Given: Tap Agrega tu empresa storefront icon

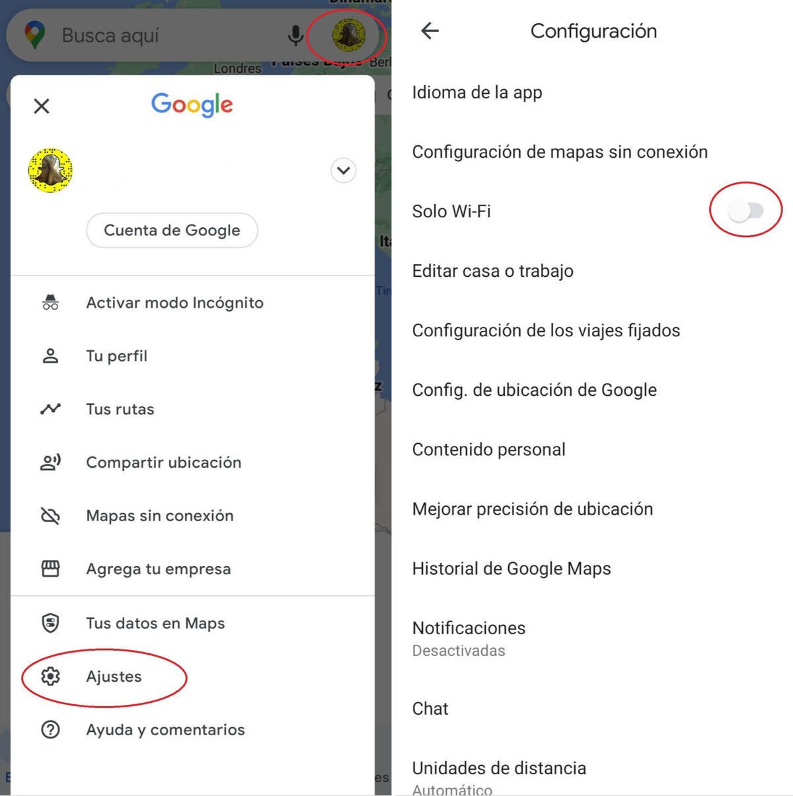Looking at the screenshot, I should (50, 568).
